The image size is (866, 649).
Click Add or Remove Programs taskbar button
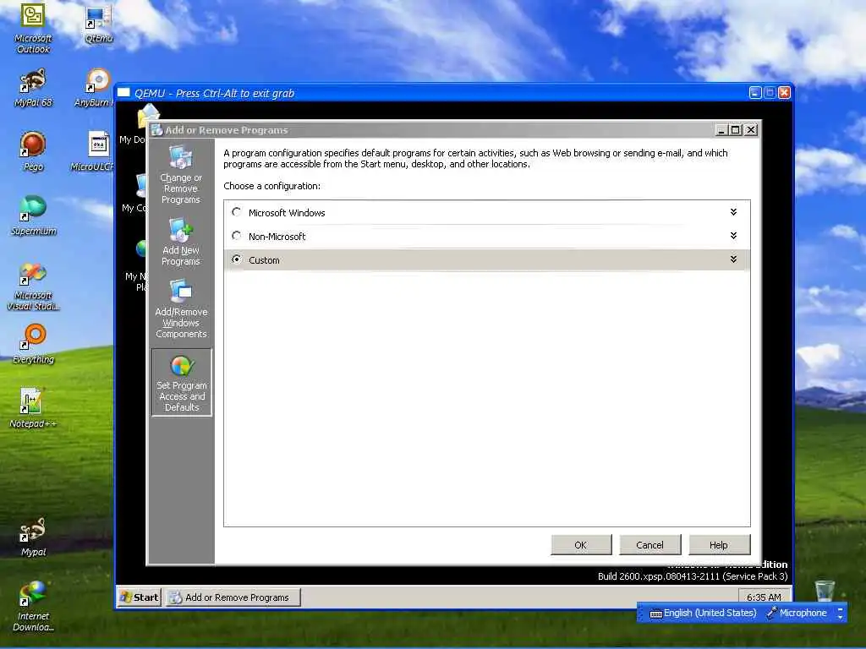pyautogui.click(x=233, y=597)
